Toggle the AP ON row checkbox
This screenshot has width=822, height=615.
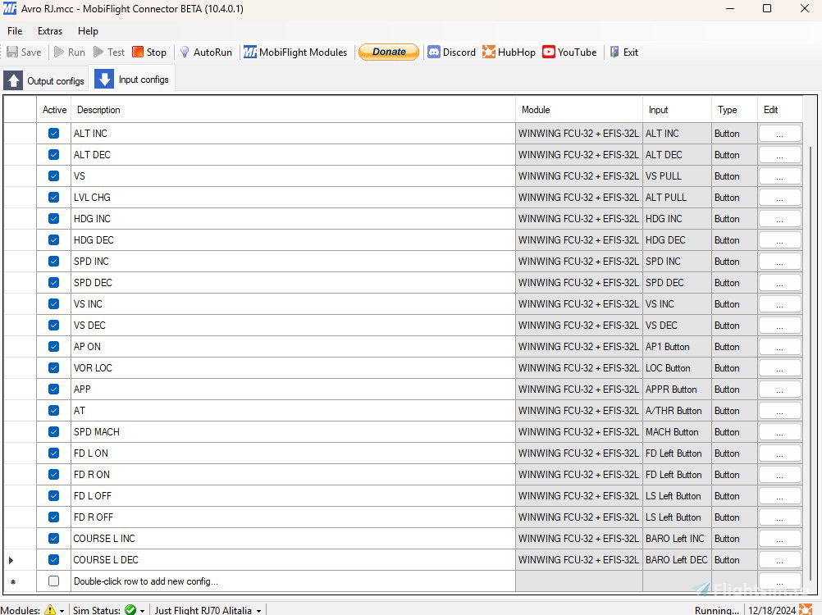pyautogui.click(x=54, y=347)
